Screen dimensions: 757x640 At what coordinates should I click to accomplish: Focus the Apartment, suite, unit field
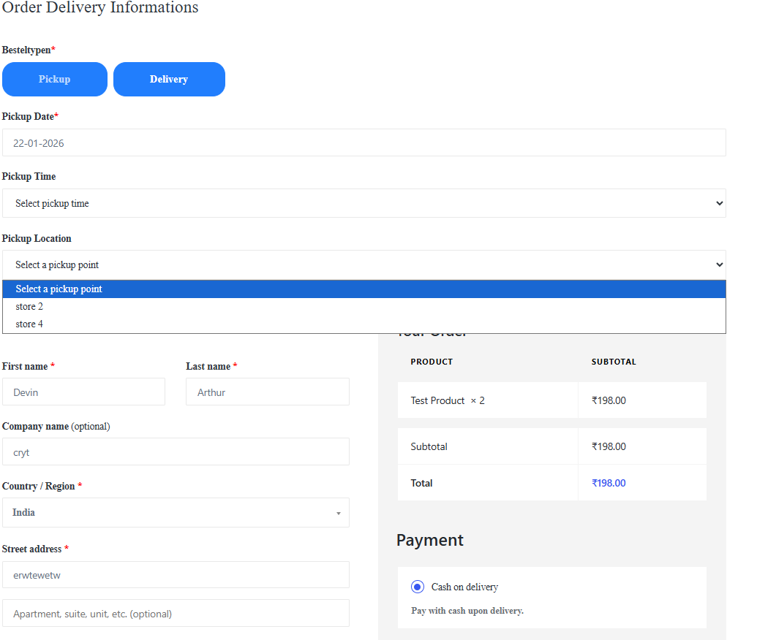pos(176,614)
